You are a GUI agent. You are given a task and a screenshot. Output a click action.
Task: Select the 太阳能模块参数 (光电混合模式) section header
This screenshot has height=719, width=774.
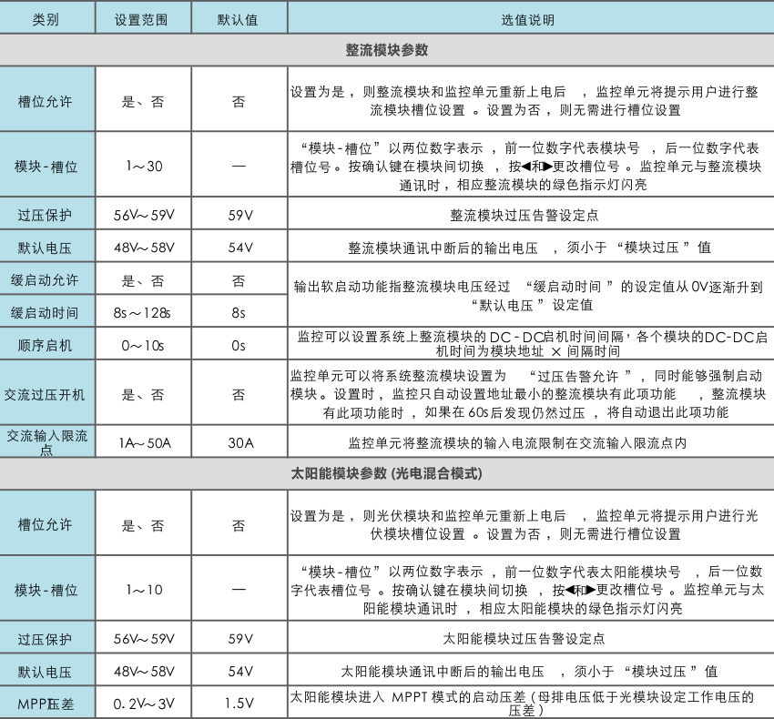click(387, 474)
